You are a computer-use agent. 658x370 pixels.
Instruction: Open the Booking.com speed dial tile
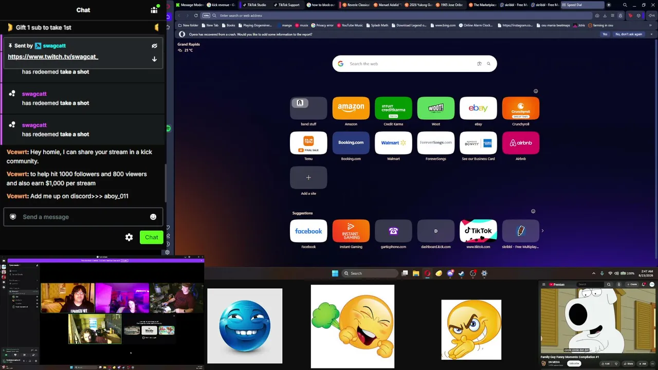click(351, 143)
